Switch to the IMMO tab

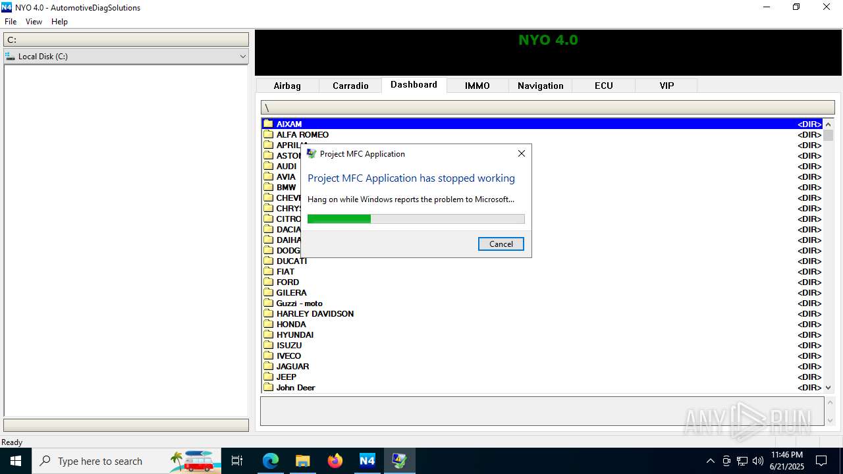477,86
